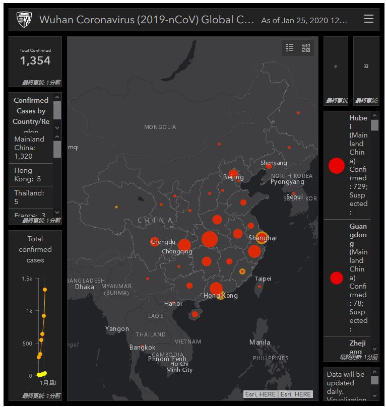386x407 pixels.
Task: Open the basemap gallery grid icon
Action: [x=306, y=48]
